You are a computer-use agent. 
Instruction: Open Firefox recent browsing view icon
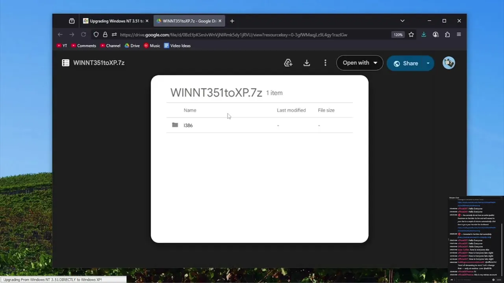click(x=72, y=21)
